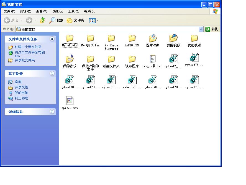Select the kugoo号.txt text file
This screenshot has width=246, height=185.
[153, 59]
